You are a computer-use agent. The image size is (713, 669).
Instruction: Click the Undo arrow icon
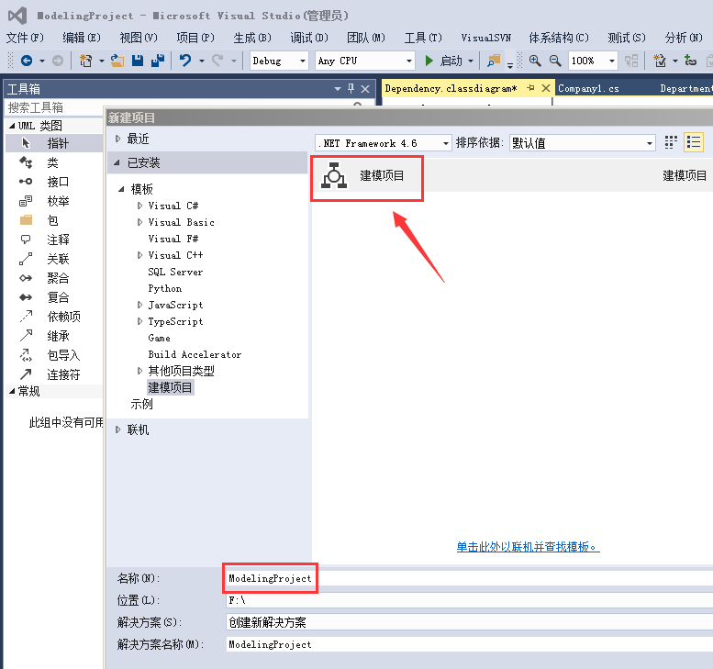click(185, 61)
